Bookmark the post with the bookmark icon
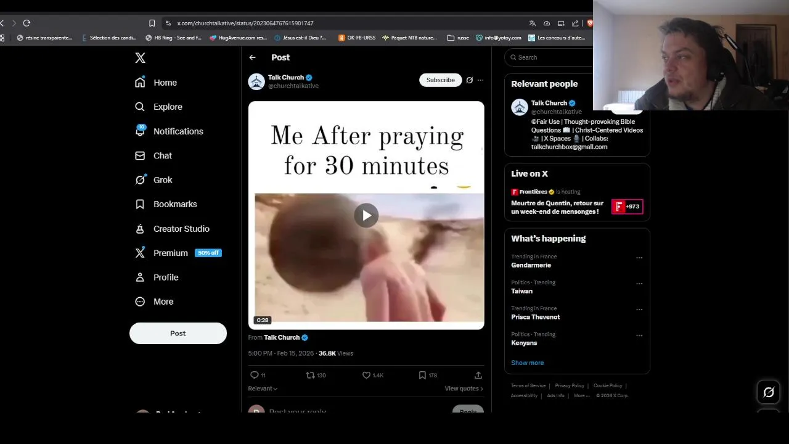Screen dimensions: 789x444 [x=422, y=375]
